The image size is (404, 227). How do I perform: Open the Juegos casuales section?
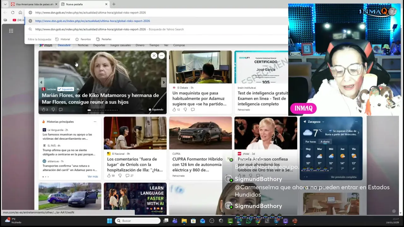pos(120,45)
